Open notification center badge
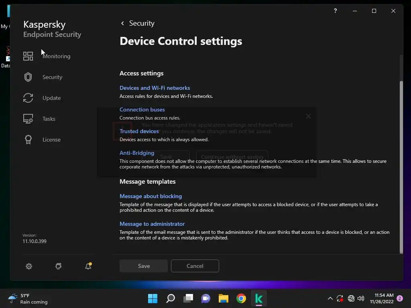Screen dimensions: 411x308 tap(400, 298)
